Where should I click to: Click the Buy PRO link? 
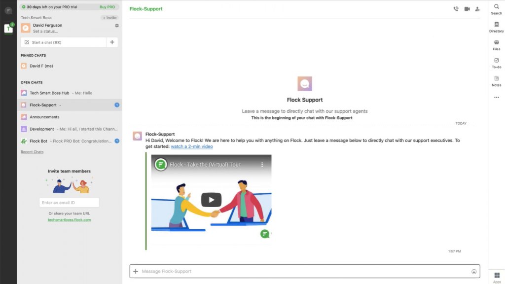tap(107, 7)
